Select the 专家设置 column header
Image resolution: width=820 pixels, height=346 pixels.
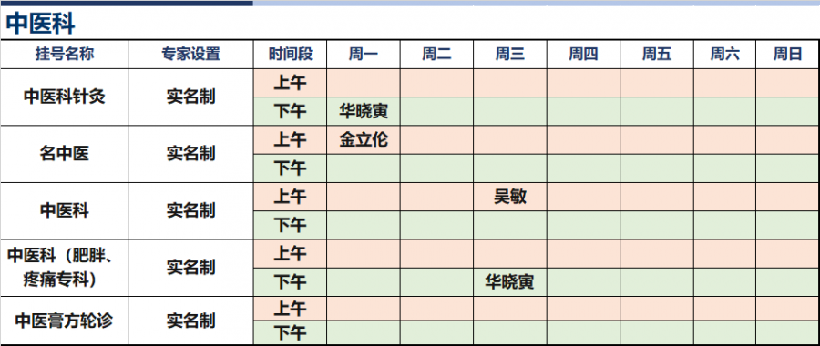pyautogui.click(x=191, y=54)
